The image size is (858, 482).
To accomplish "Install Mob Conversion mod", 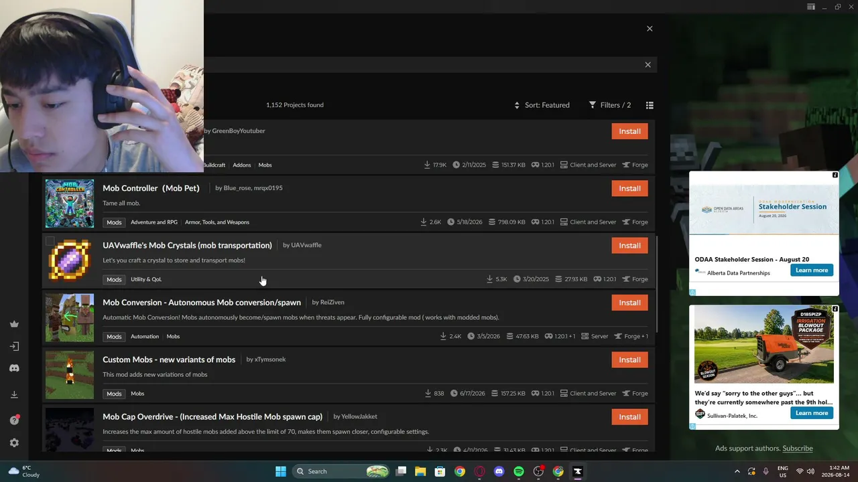I will pyautogui.click(x=629, y=303).
